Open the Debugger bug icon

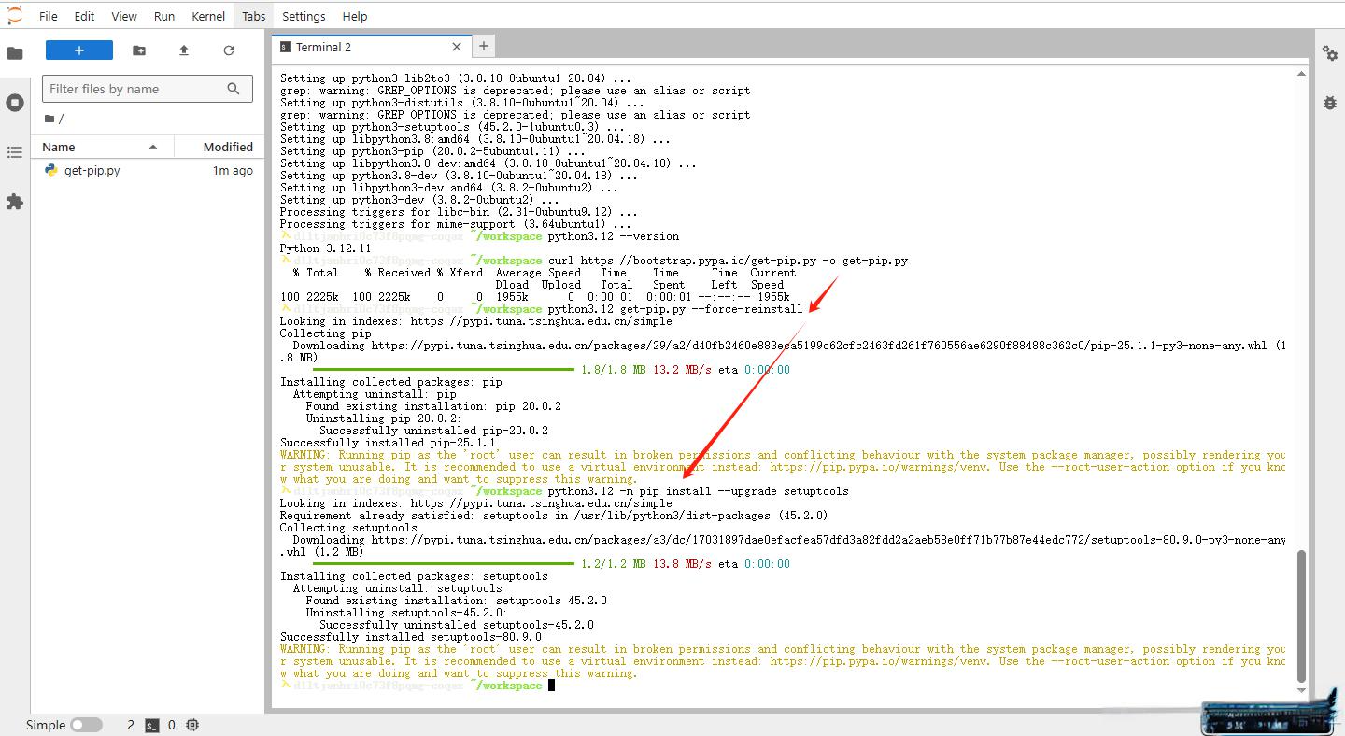coord(1330,103)
